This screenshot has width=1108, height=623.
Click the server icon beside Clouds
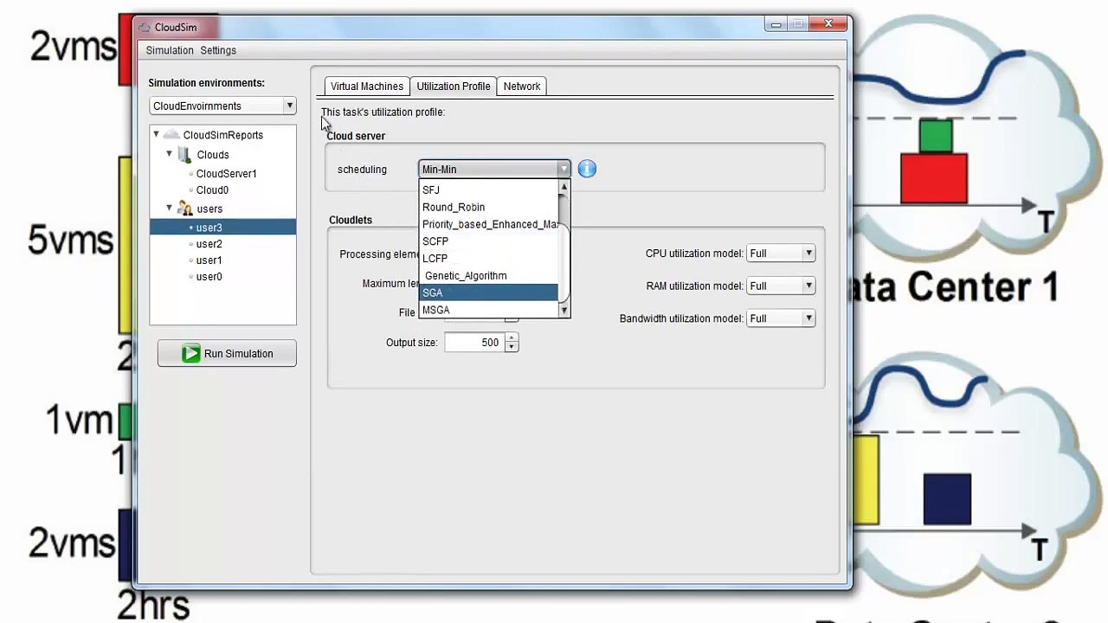[x=184, y=155]
